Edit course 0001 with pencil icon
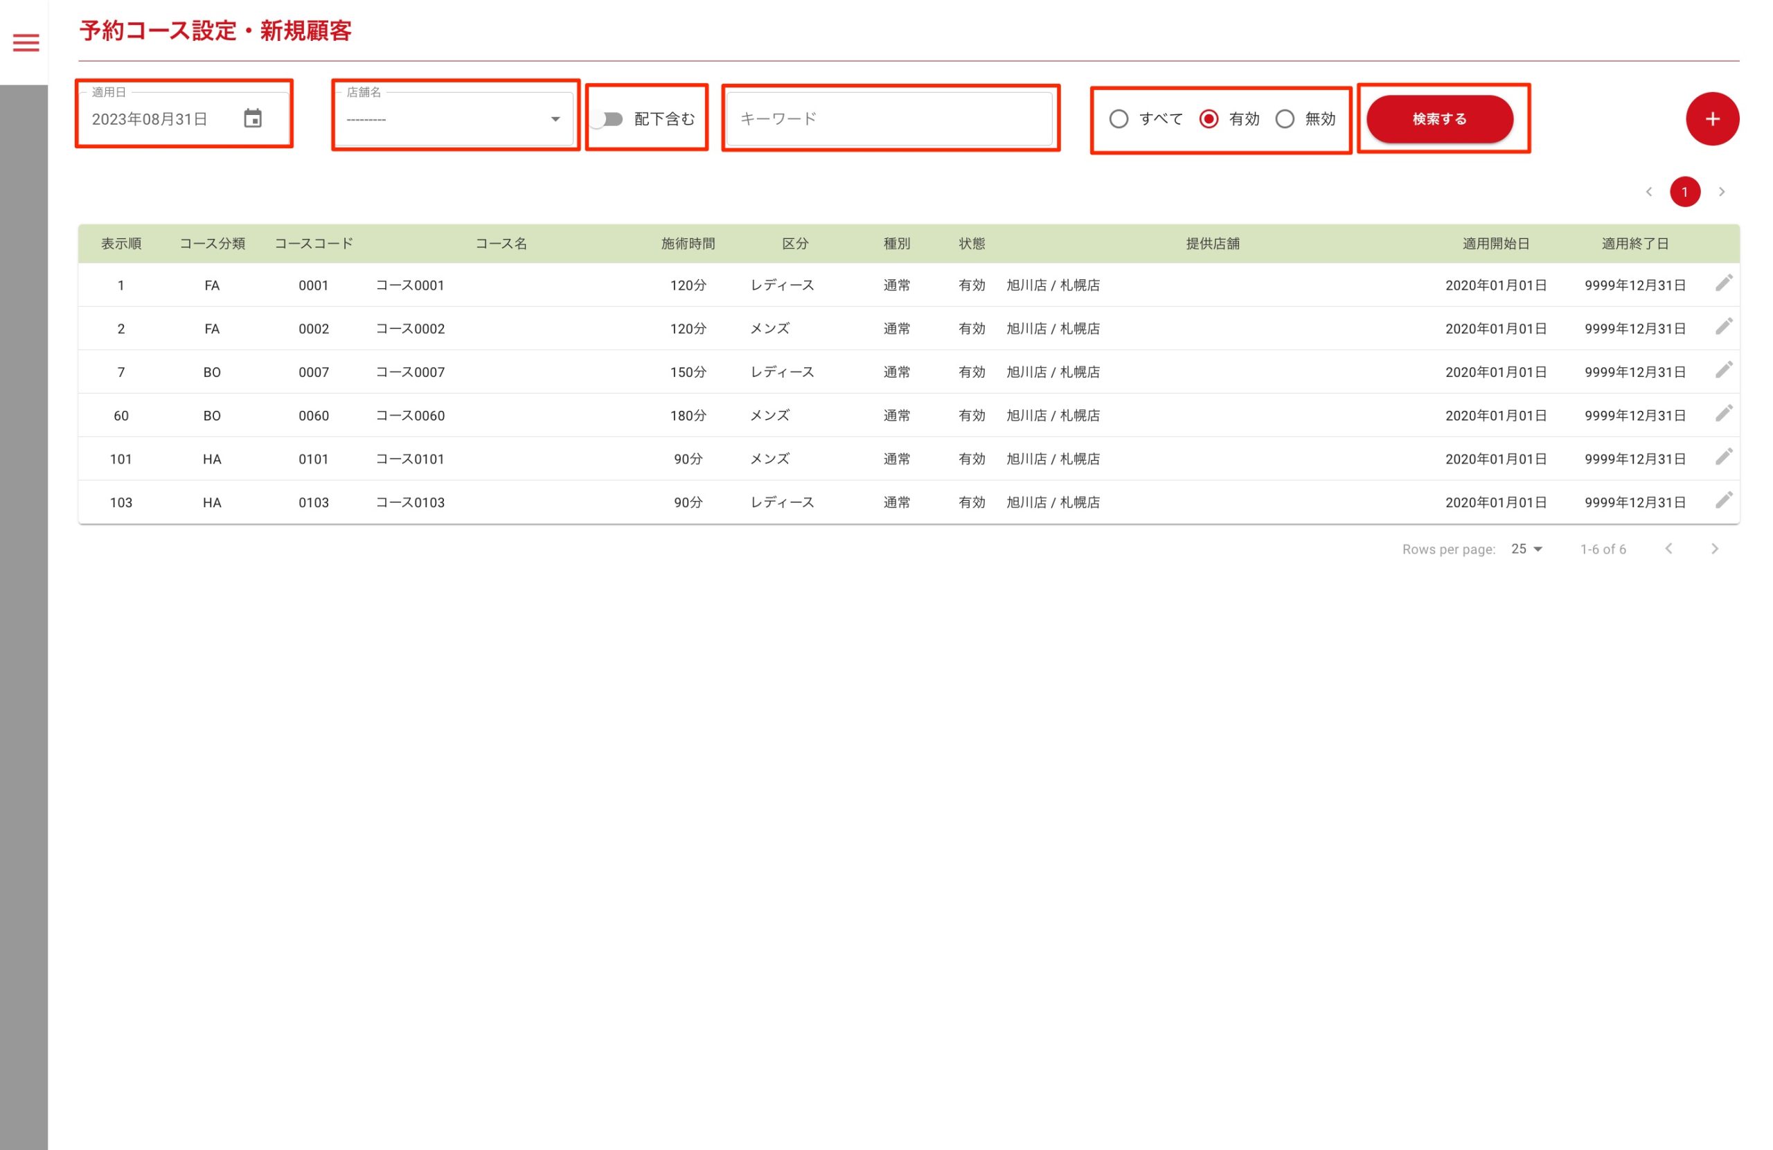Image resolution: width=1773 pixels, height=1150 pixels. 1723,283
